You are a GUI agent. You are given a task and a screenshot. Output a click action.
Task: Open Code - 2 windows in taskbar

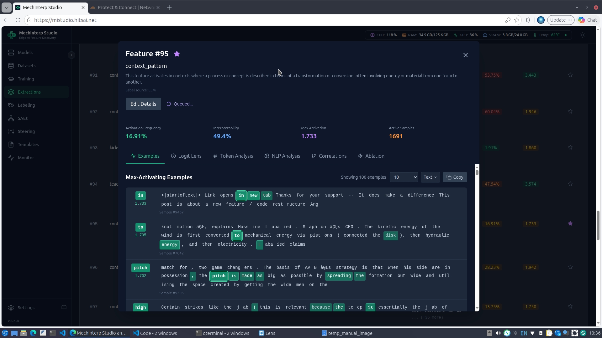[x=155, y=333]
